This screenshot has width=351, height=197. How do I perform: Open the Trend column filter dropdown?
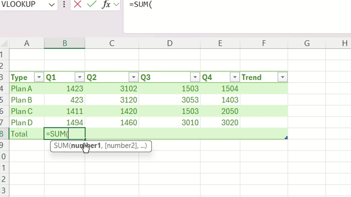[x=282, y=77]
